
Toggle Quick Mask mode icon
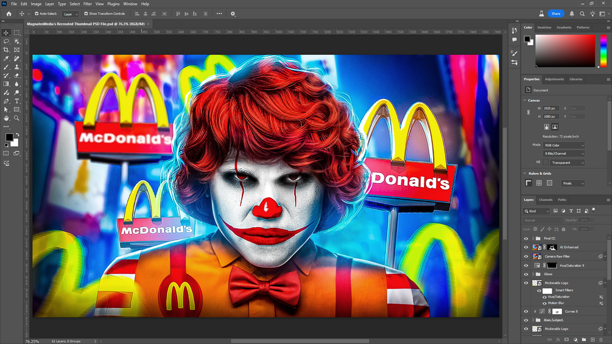pos(6,153)
